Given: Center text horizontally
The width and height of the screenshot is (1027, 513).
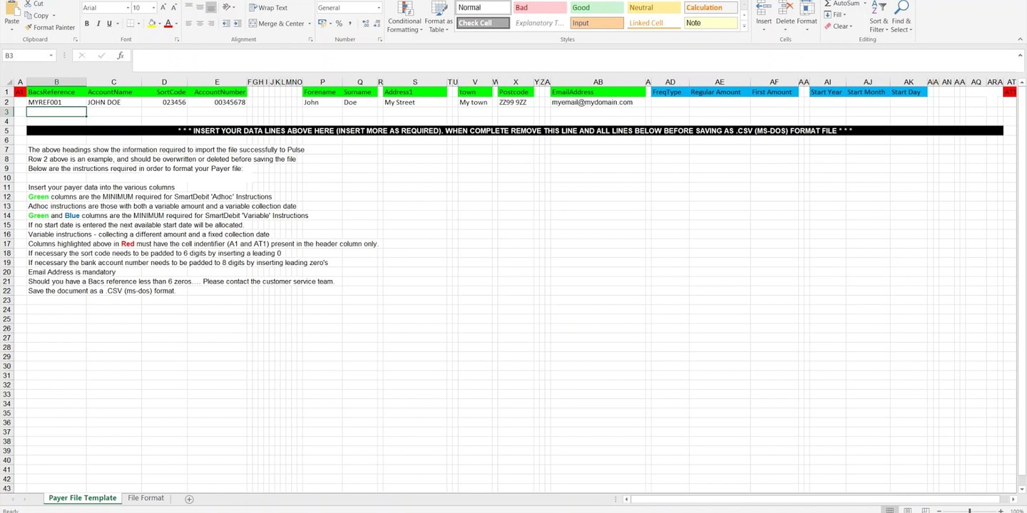Looking at the screenshot, I should tap(200, 24).
